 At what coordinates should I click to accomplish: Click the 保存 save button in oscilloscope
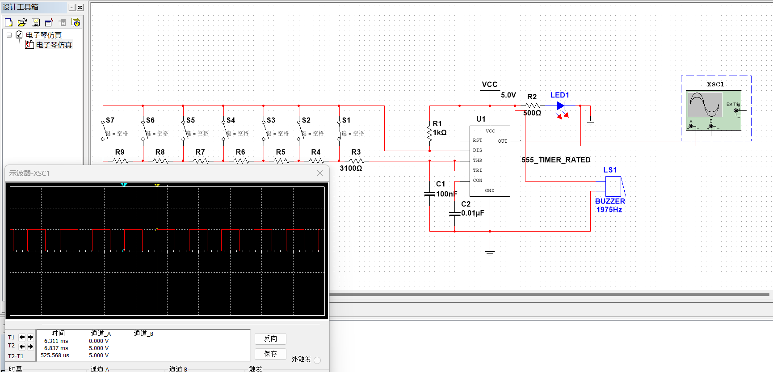(x=270, y=354)
